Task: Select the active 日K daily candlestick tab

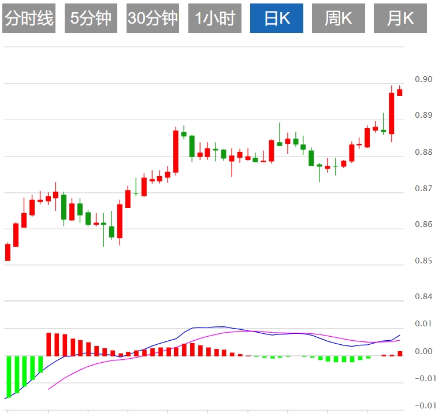Action: pyautogui.click(x=277, y=18)
